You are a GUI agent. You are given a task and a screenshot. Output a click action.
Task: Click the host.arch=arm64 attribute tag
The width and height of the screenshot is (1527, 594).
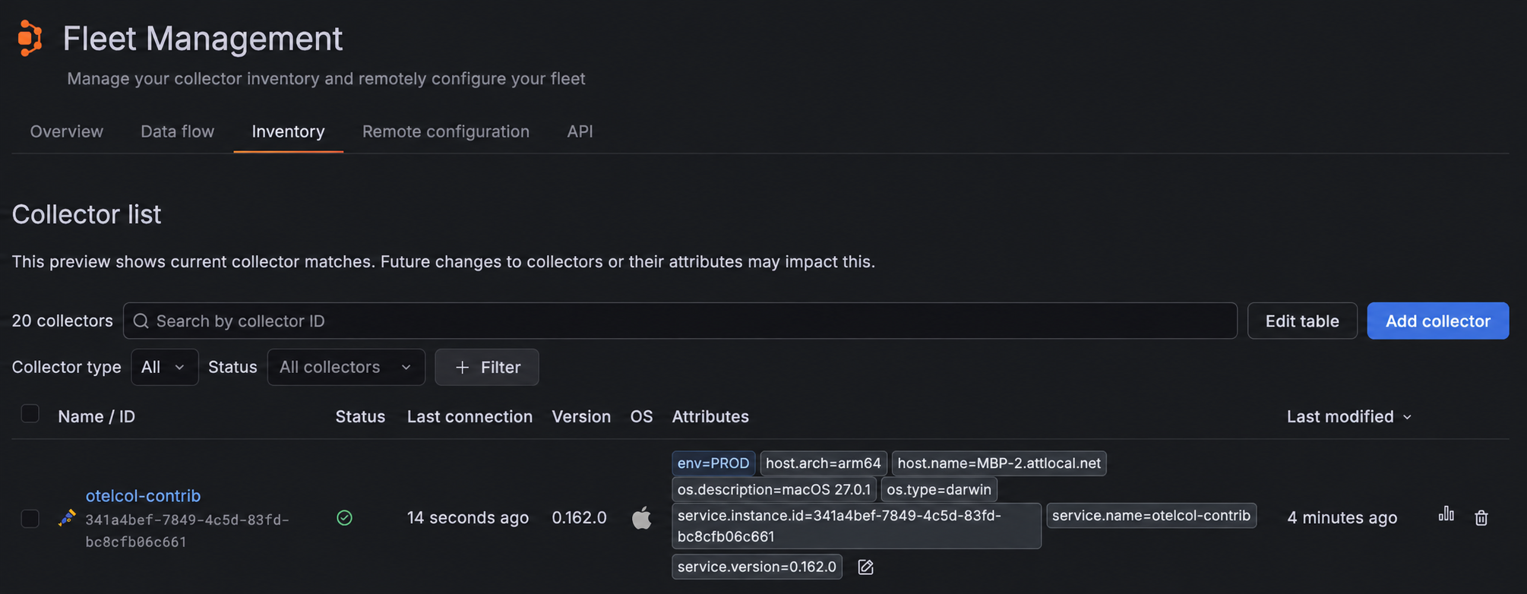tap(823, 463)
